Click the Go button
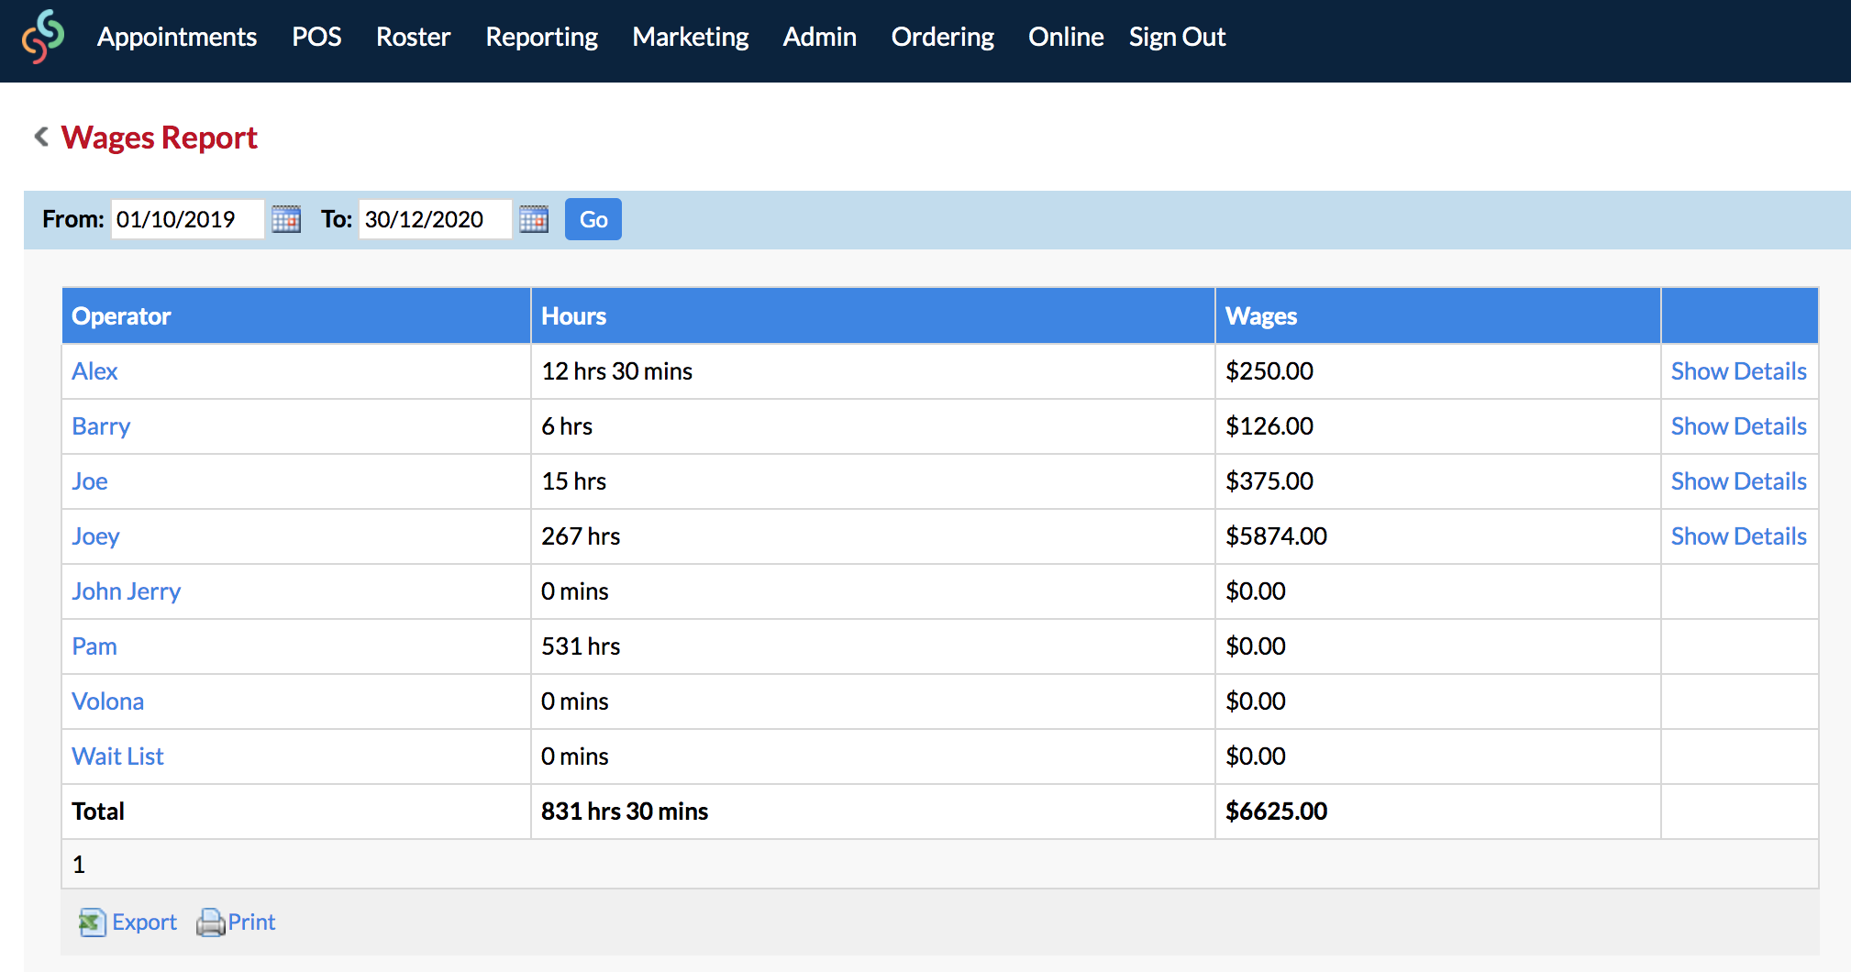1851x972 pixels. 593,219
